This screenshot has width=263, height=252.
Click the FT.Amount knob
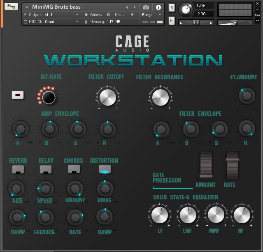[247, 96]
